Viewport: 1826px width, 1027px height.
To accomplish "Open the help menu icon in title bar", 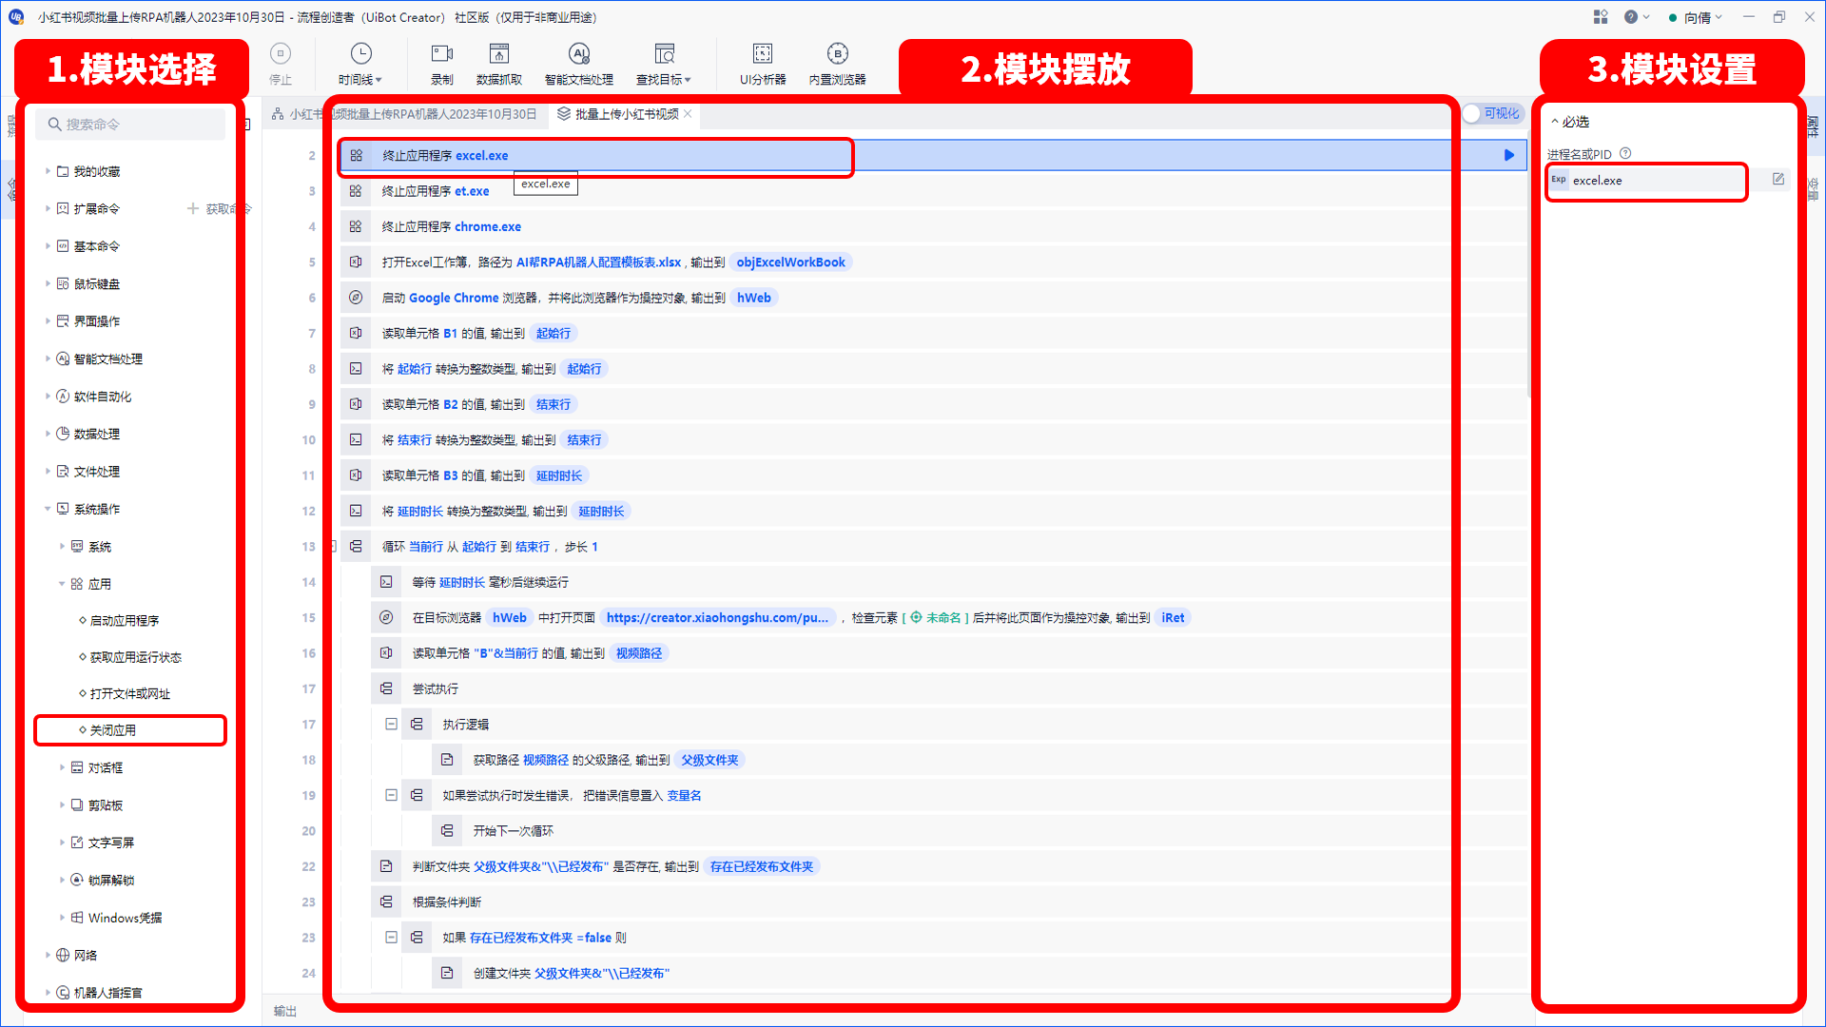I will (x=1636, y=17).
